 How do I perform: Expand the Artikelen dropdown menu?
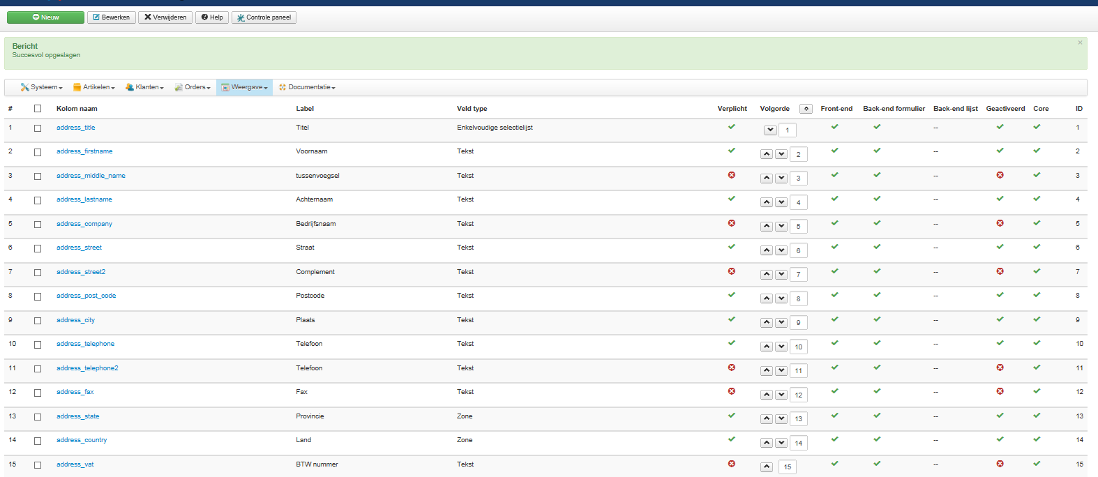(x=94, y=87)
